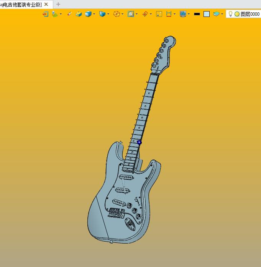Click the monitor display settings icon

[x=183, y=14]
